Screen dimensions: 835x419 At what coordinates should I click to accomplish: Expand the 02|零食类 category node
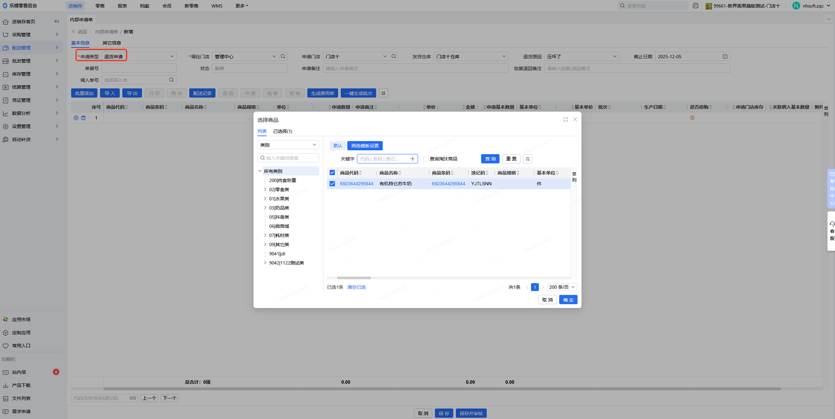tap(265, 189)
